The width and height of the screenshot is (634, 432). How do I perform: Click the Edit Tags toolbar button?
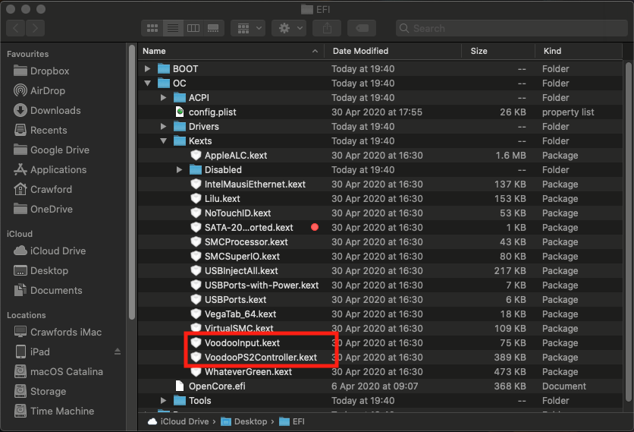tap(362, 28)
